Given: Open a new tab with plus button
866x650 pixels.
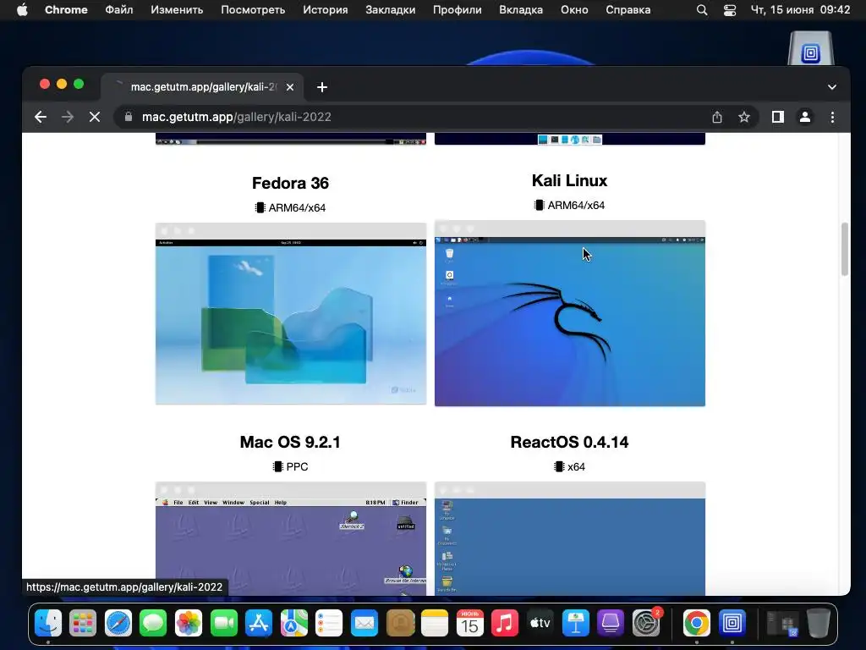Looking at the screenshot, I should click(x=322, y=87).
